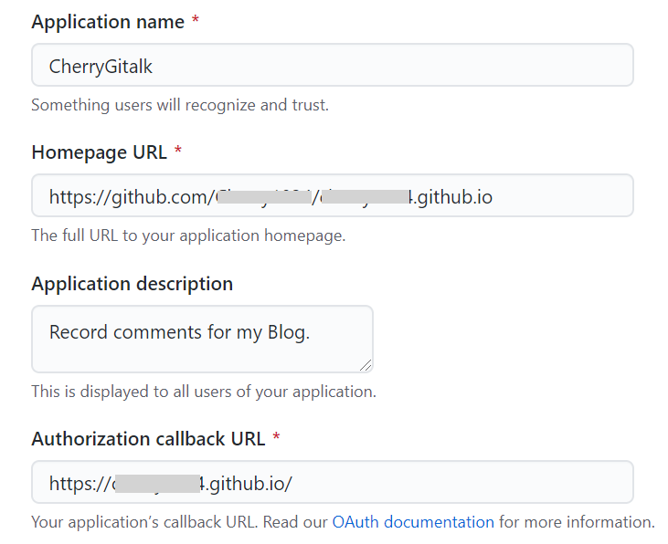Click the "Authorization callback URL" label
The image size is (668, 544).
coord(148,439)
